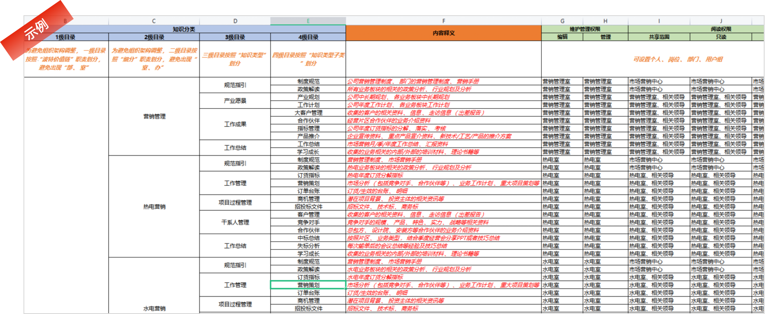
Task: Select the 大客户管理 cell
Action: (x=308, y=113)
